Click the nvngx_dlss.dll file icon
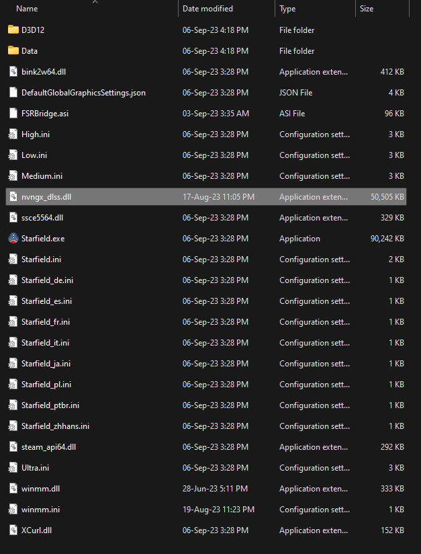The height and width of the screenshot is (554, 421). pyautogui.click(x=13, y=197)
